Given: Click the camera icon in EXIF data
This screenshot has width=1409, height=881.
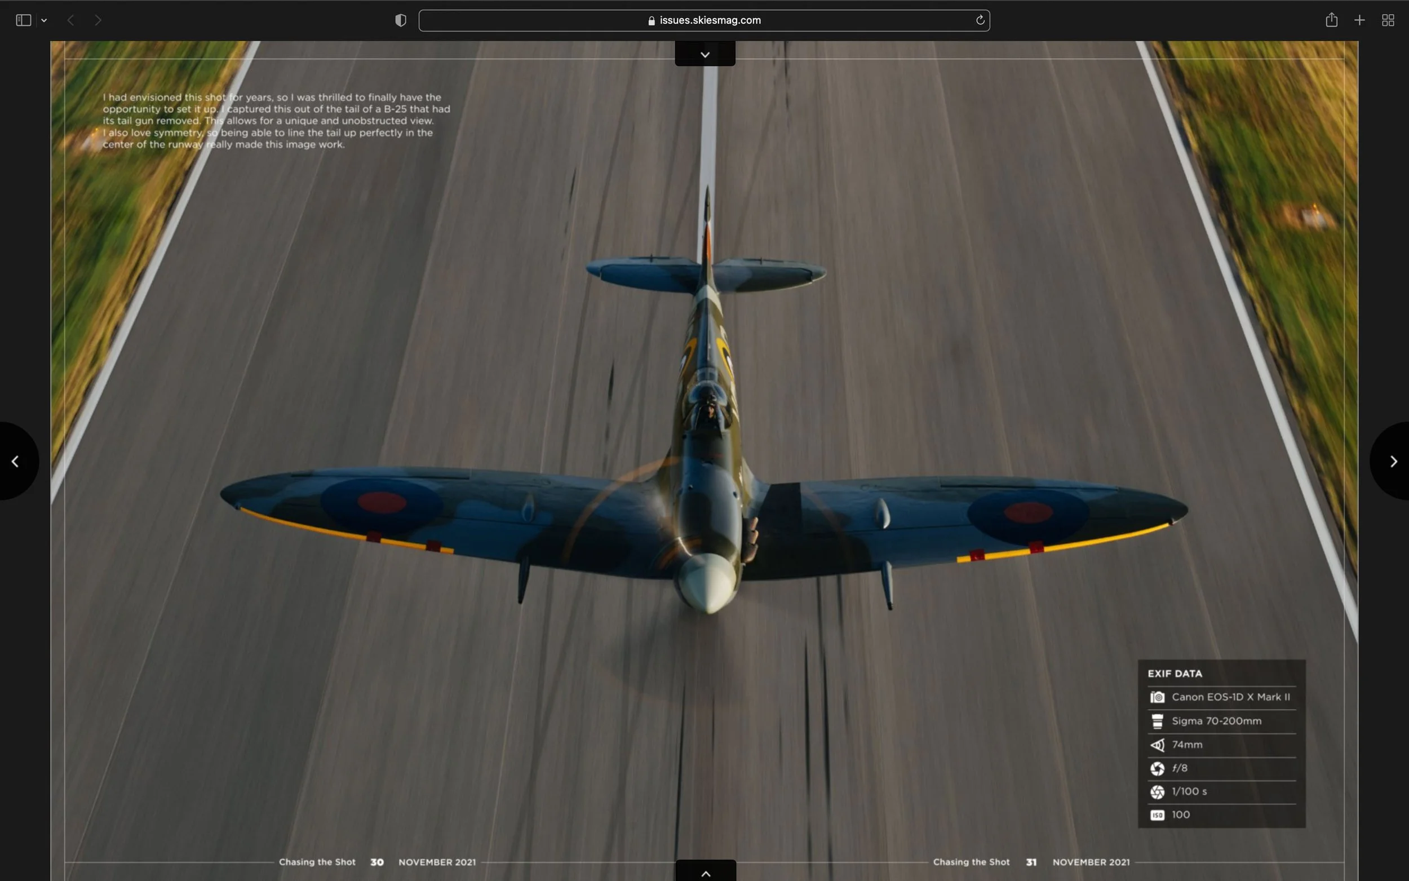Looking at the screenshot, I should click(1158, 697).
